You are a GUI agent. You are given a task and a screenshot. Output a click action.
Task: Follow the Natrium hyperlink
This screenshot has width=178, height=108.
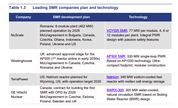[113, 77]
